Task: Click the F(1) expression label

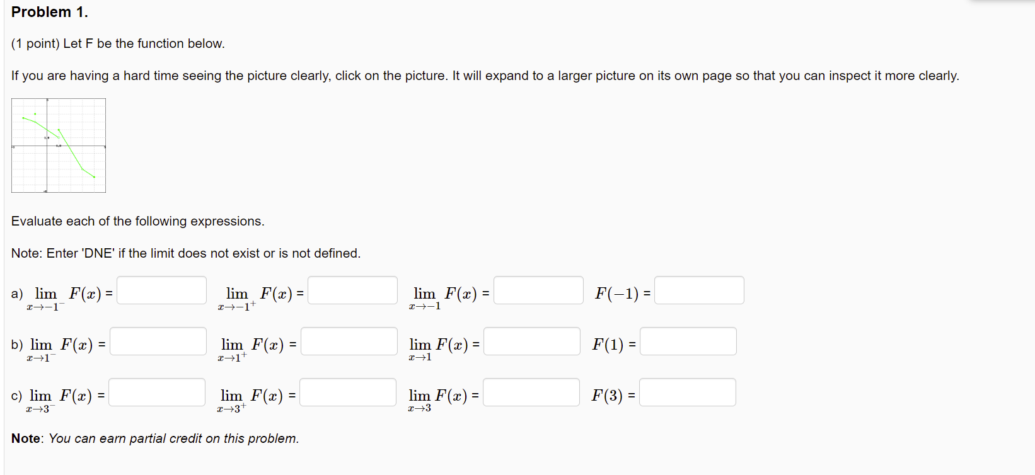Action: click(608, 345)
